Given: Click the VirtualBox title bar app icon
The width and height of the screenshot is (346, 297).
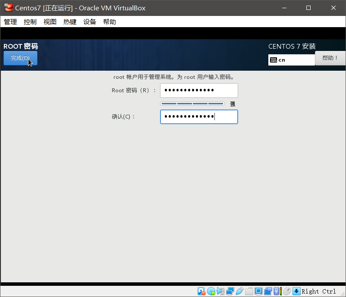Looking at the screenshot, I should [x=9, y=8].
